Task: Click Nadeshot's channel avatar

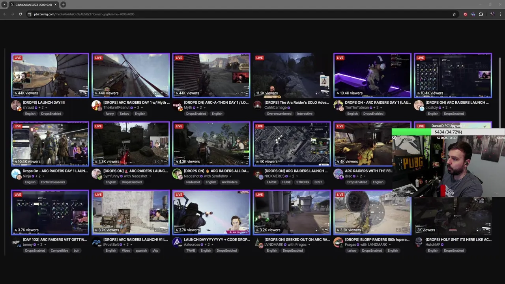Action: pyautogui.click(x=177, y=174)
